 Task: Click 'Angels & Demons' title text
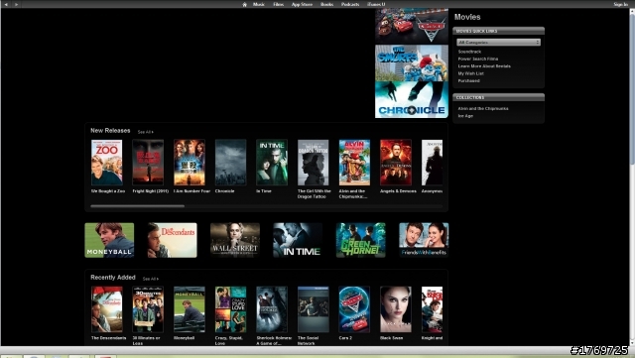pos(398,191)
